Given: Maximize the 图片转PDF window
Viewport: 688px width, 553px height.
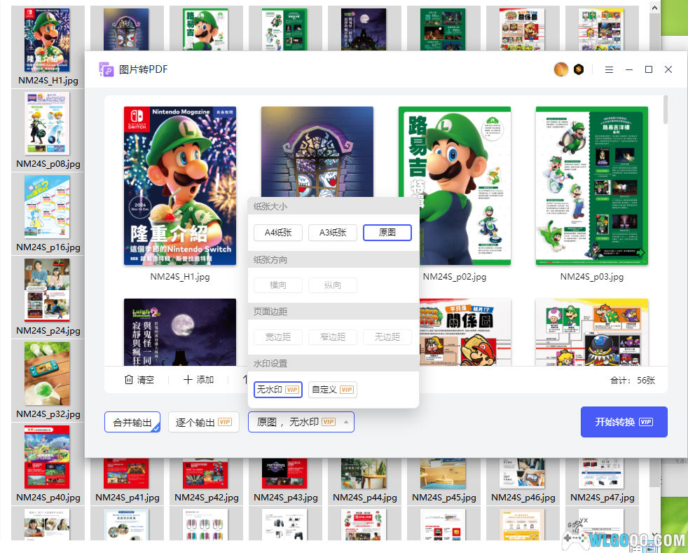Looking at the screenshot, I should tap(649, 69).
